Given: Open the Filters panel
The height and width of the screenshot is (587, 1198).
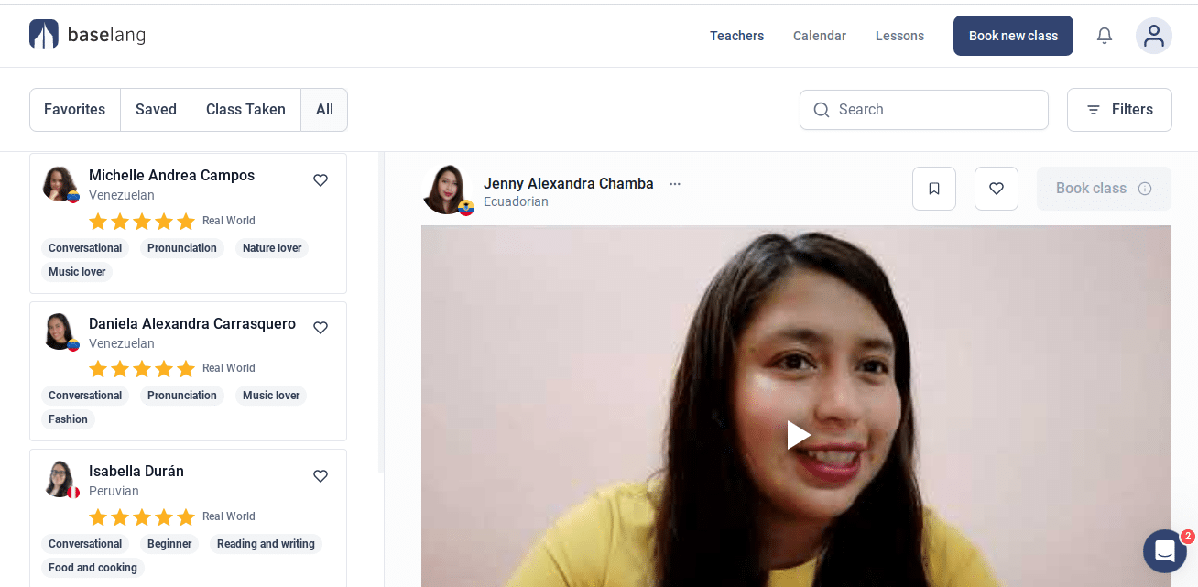Looking at the screenshot, I should coord(1119,110).
